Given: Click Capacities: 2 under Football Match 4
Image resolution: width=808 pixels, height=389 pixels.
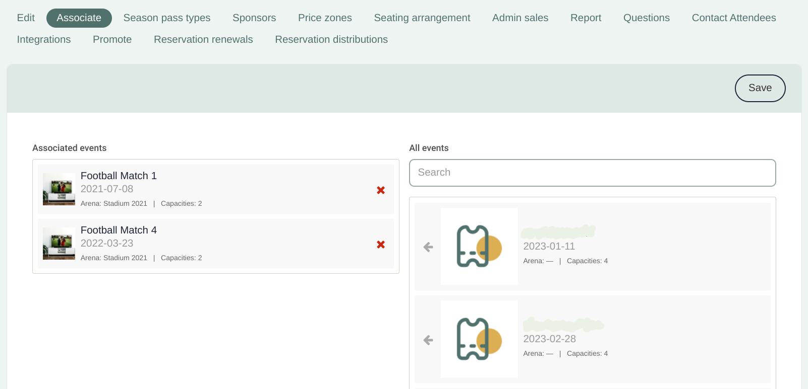Looking at the screenshot, I should 182,258.
